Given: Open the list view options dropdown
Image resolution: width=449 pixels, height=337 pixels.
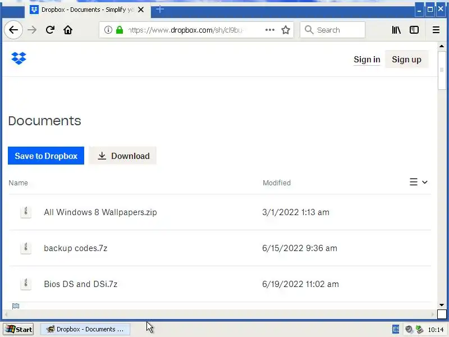Looking at the screenshot, I should [418, 182].
